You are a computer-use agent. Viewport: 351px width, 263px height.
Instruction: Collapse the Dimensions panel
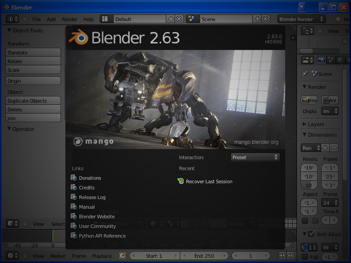coord(304,135)
